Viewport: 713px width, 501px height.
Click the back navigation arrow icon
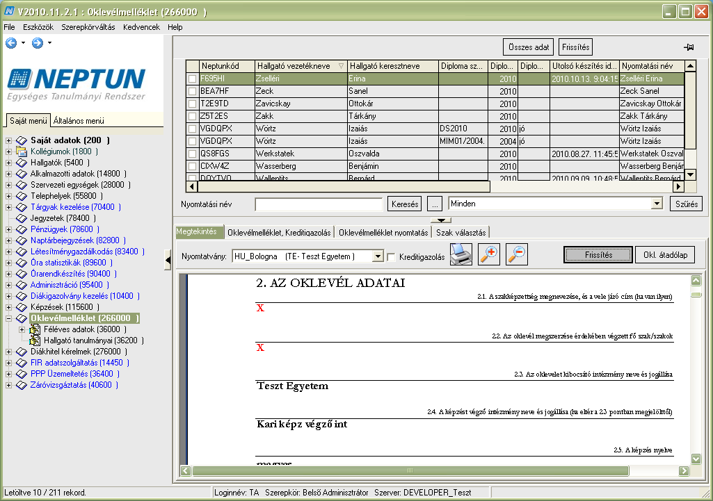coord(11,43)
